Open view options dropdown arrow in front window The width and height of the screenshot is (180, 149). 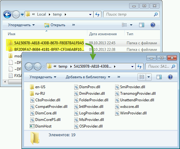click(149, 77)
